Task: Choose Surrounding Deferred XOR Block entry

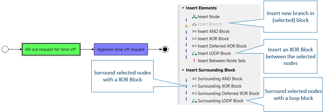Action: tap(226, 94)
